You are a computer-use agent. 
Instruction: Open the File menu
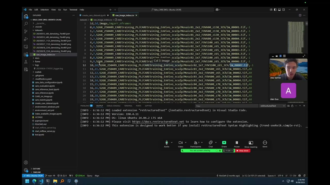pyautogui.click(x=30, y=10)
